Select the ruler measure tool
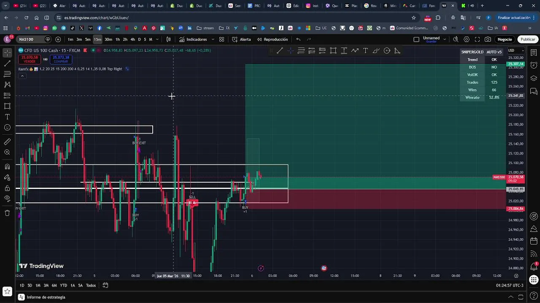Image resolution: width=540 pixels, height=303 pixels. pyautogui.click(x=7, y=142)
